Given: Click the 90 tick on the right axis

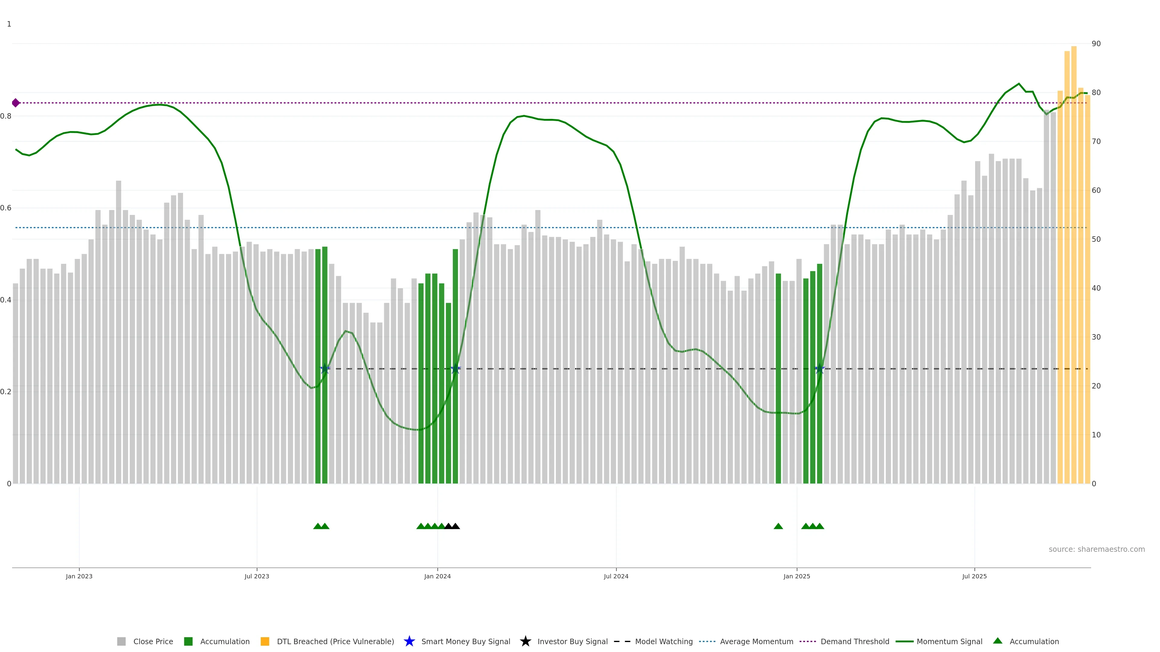Looking at the screenshot, I should pyautogui.click(x=1096, y=44).
